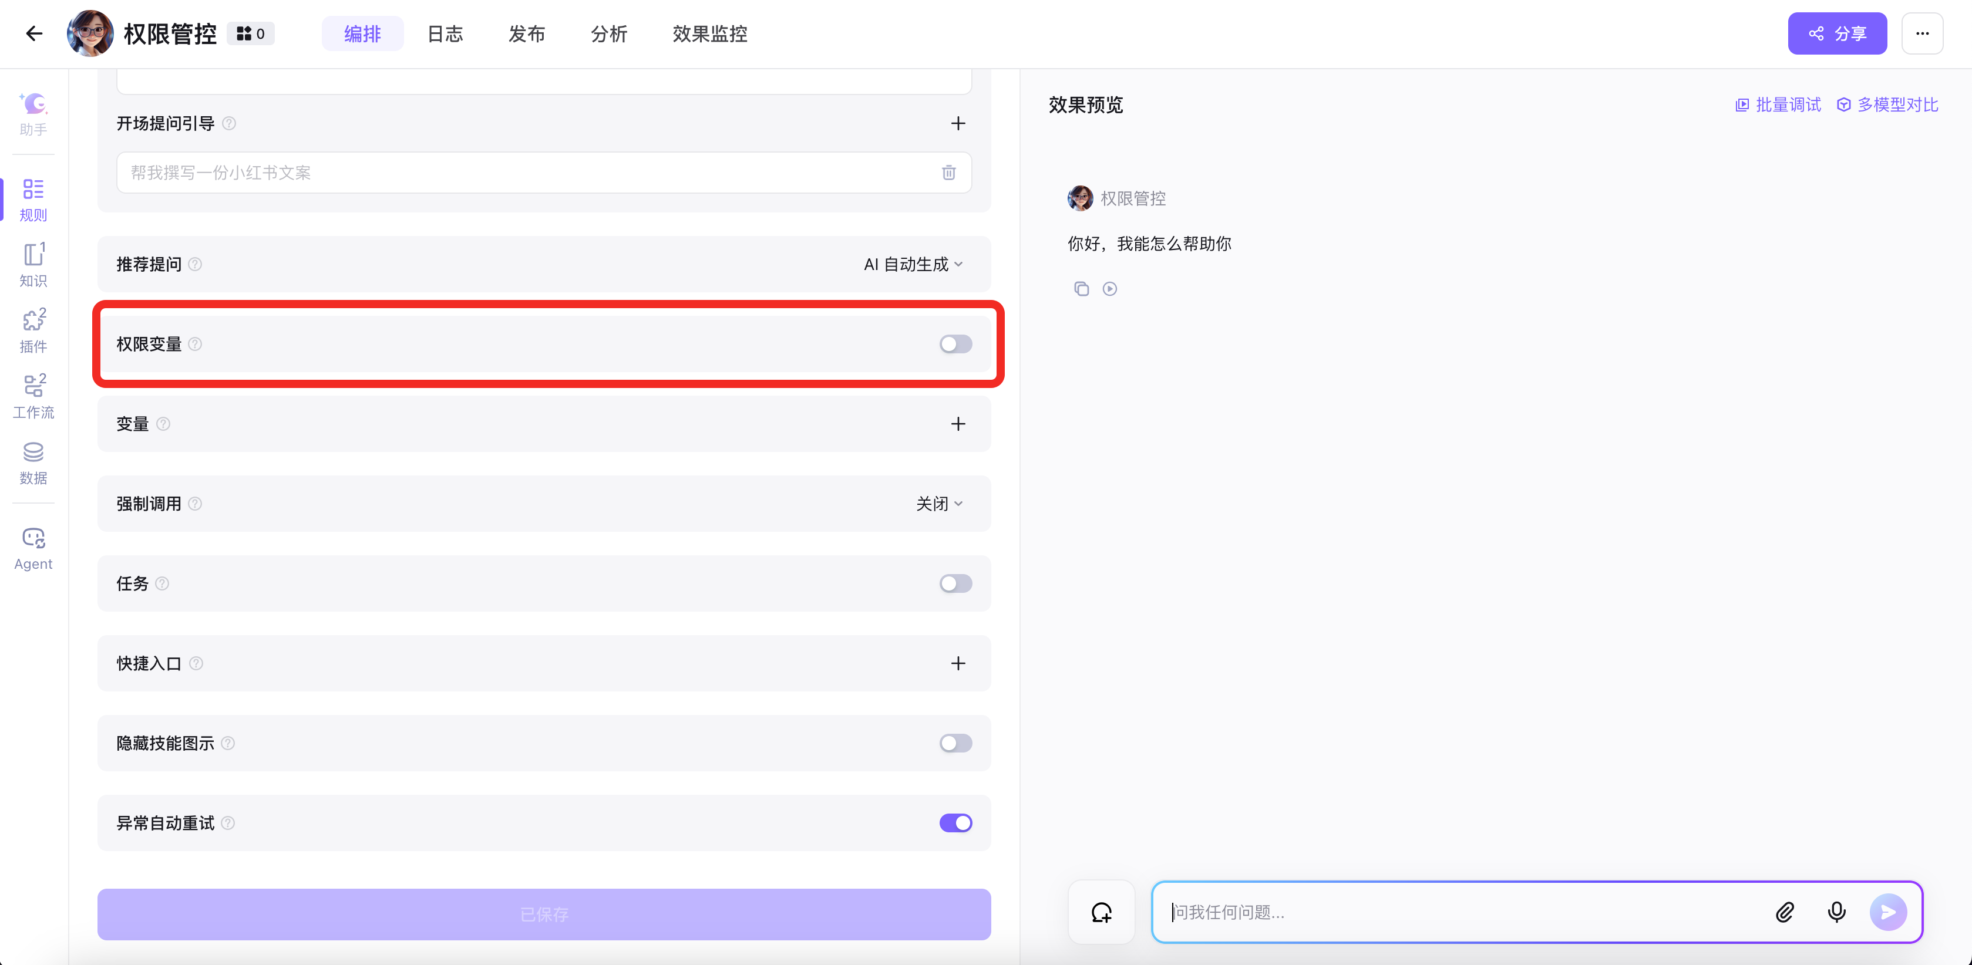Click the paperclip attachment icon in chat input

coord(1785,912)
